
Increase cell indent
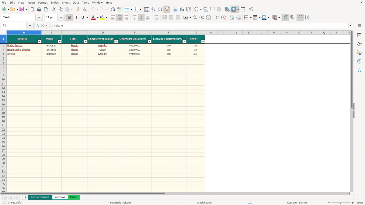(x=232, y=18)
